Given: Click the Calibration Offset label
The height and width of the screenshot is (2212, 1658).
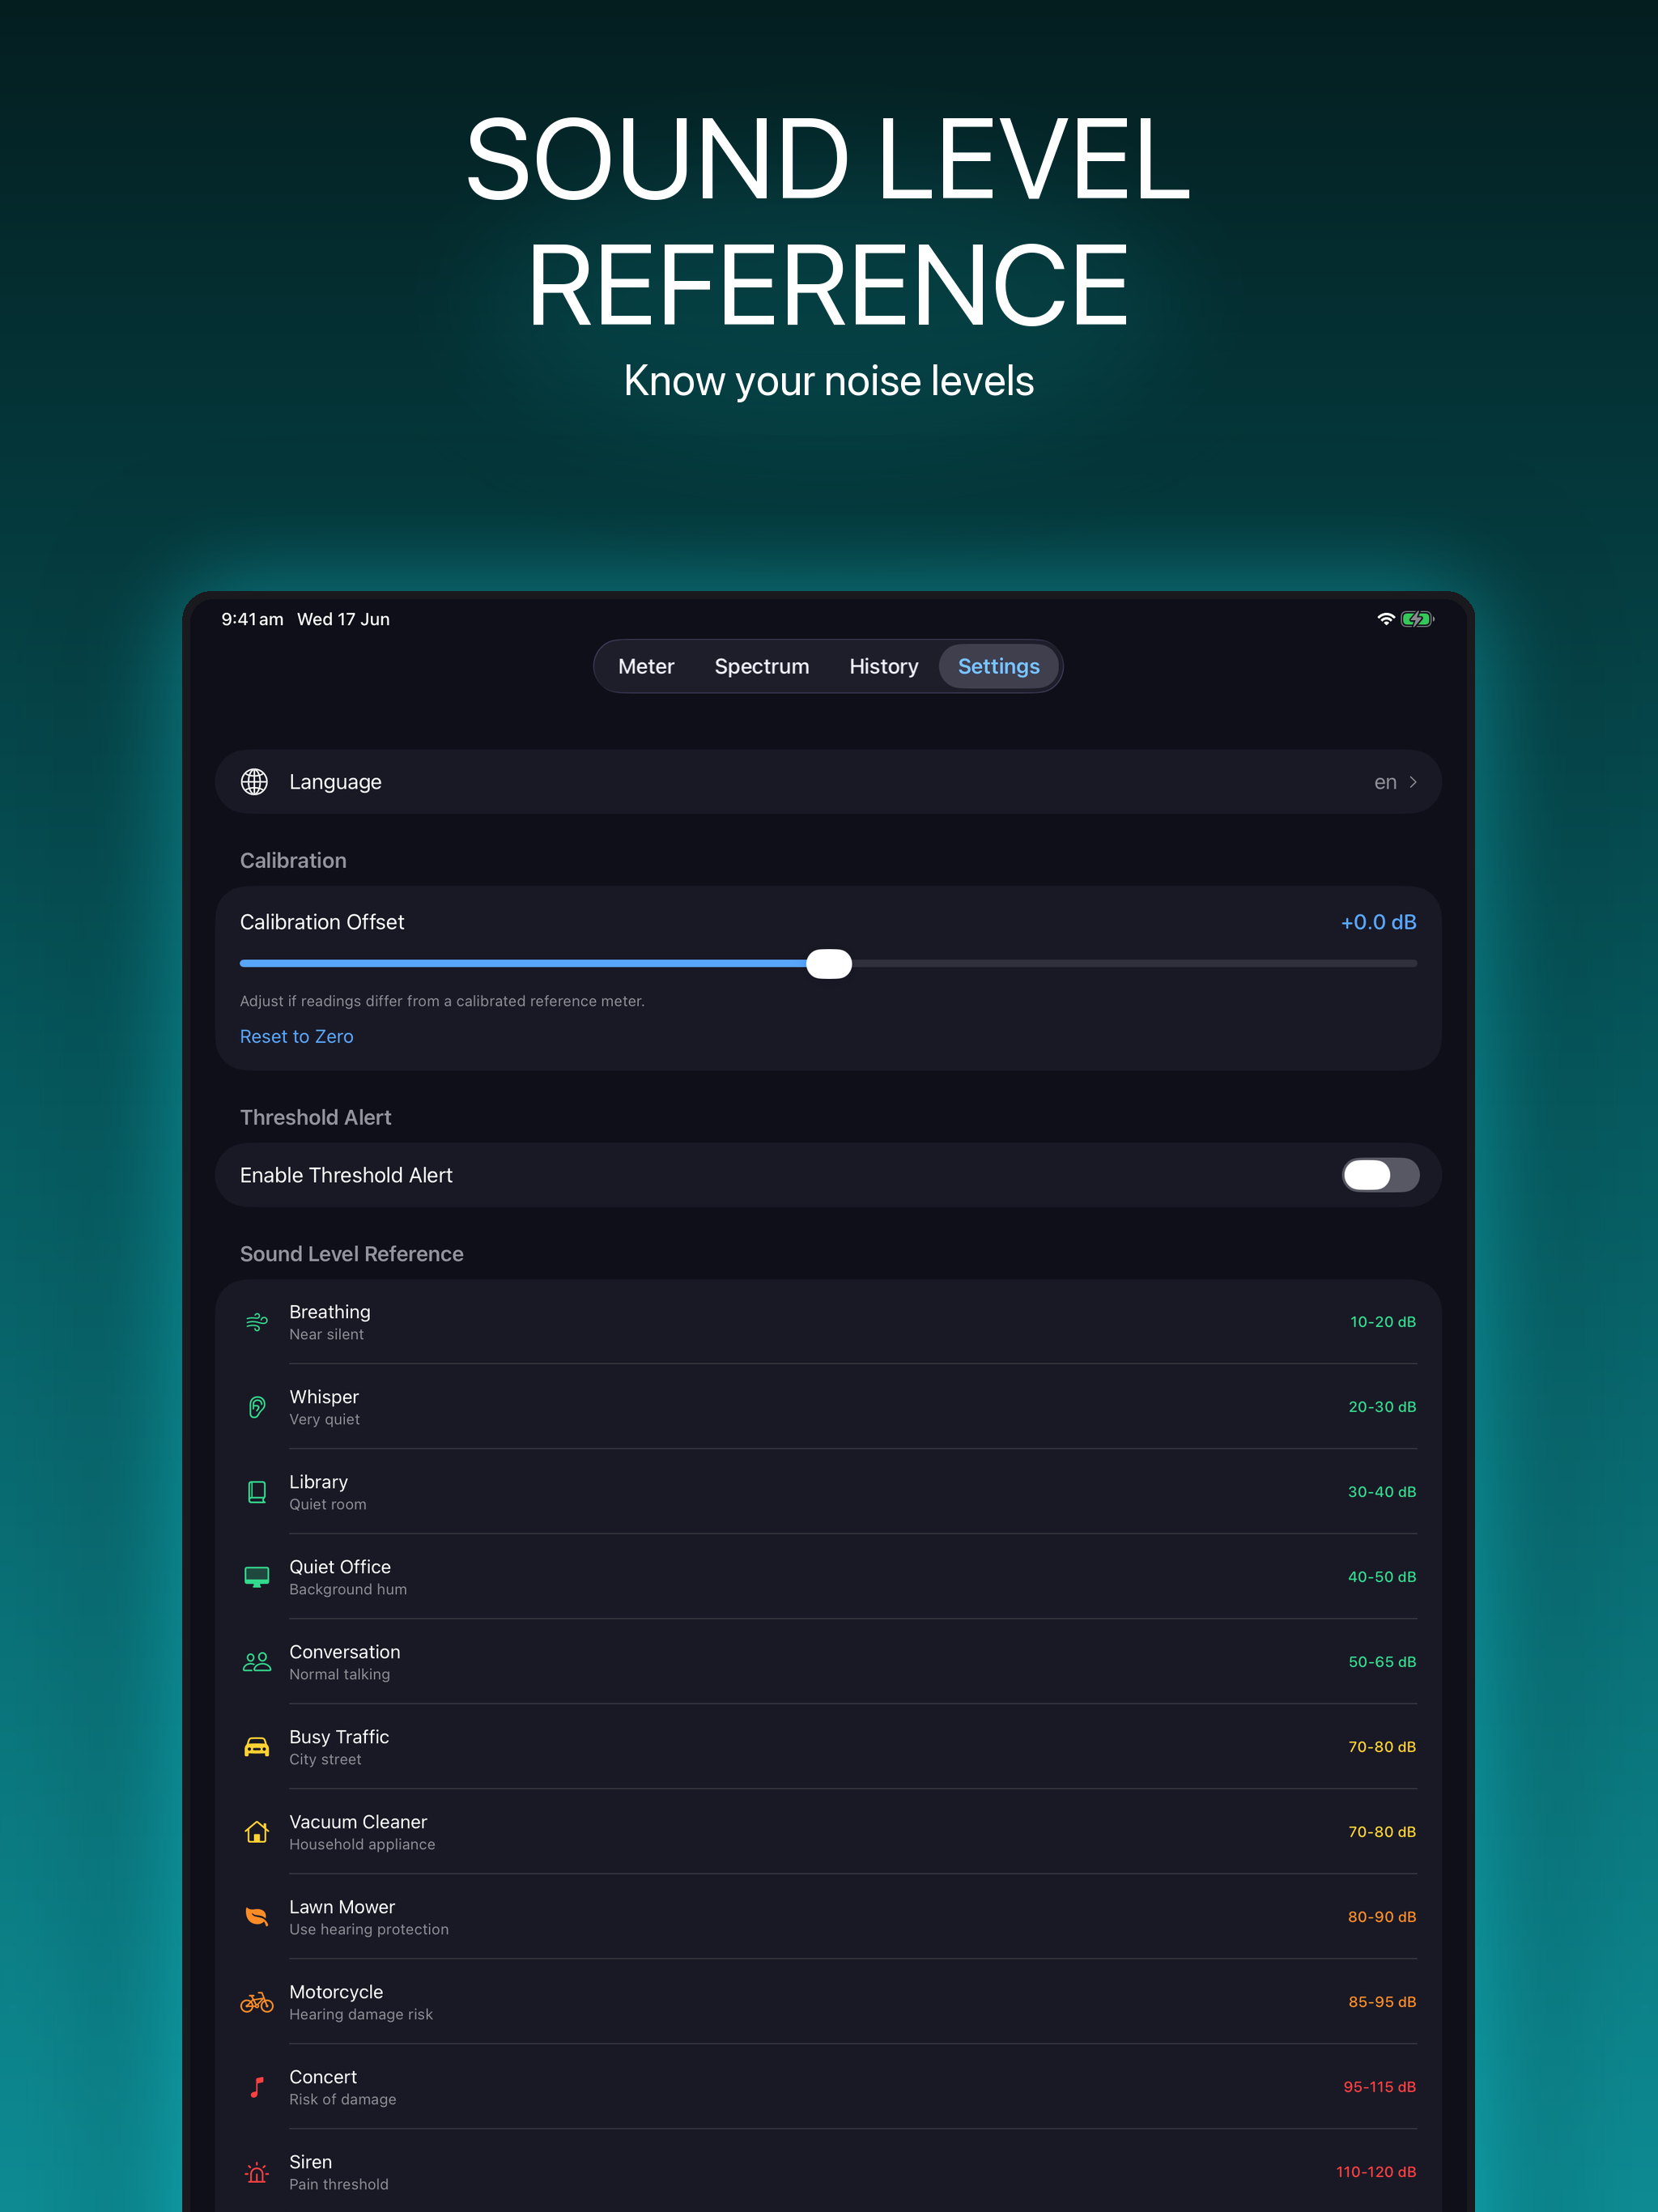Looking at the screenshot, I should pyautogui.click(x=322, y=922).
